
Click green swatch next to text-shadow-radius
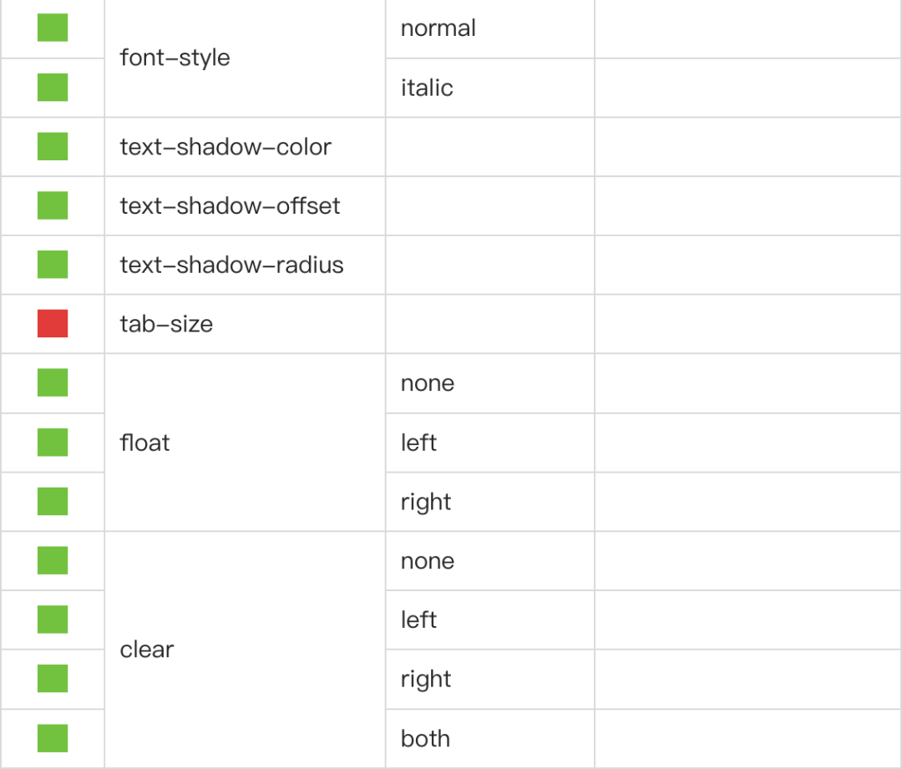point(53,264)
